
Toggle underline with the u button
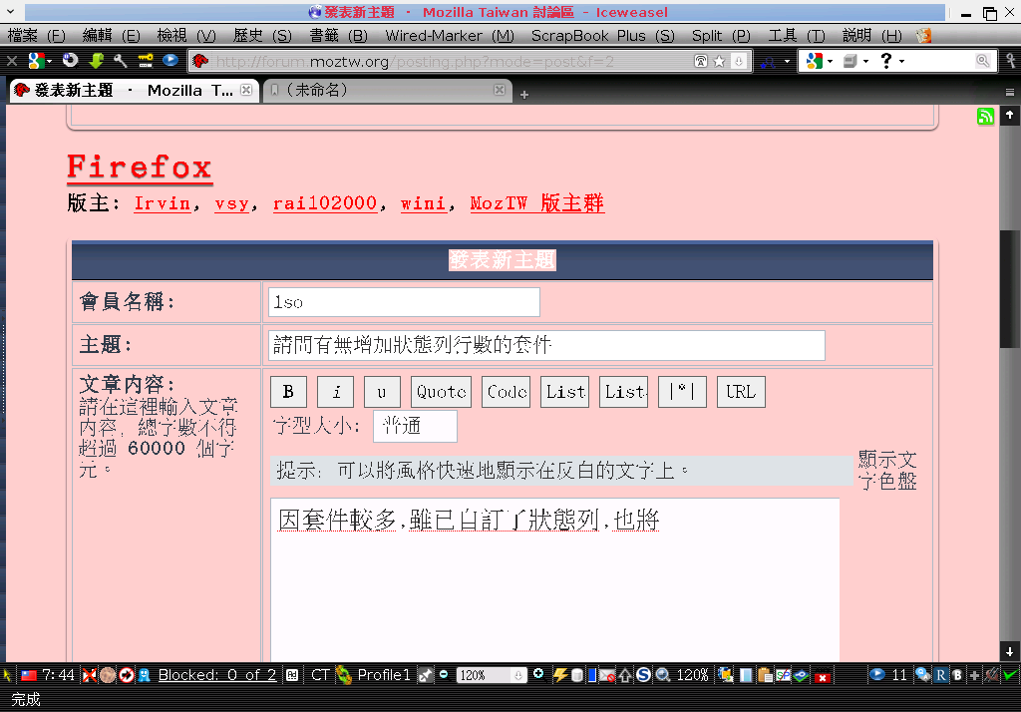[382, 392]
